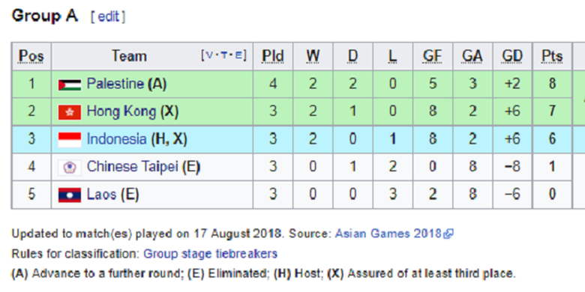
Task: Open the Palestine team link
Action: [x=115, y=83]
